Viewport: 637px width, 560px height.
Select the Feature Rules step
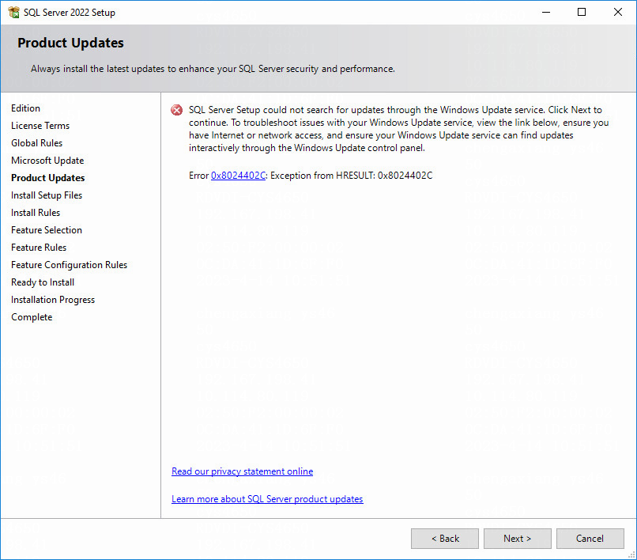pos(39,248)
